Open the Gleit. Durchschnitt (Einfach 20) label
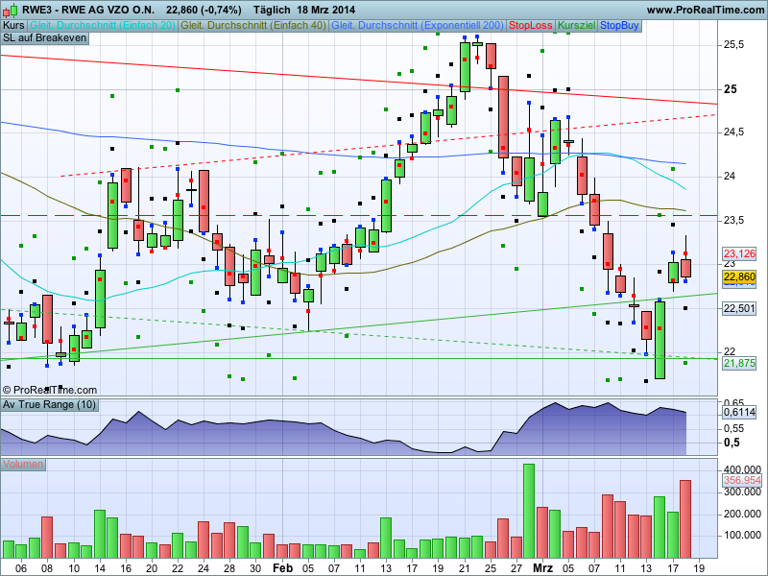 click(x=103, y=26)
